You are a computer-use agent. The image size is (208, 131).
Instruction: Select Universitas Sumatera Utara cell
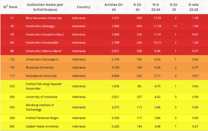coord(45,34)
